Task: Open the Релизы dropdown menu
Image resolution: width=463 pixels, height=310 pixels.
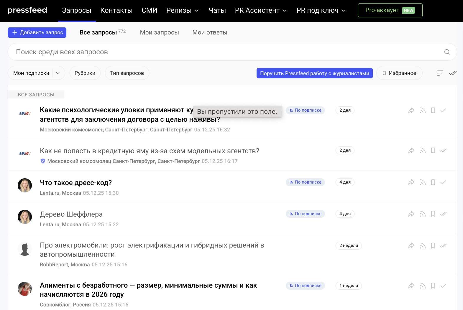Action: click(182, 11)
